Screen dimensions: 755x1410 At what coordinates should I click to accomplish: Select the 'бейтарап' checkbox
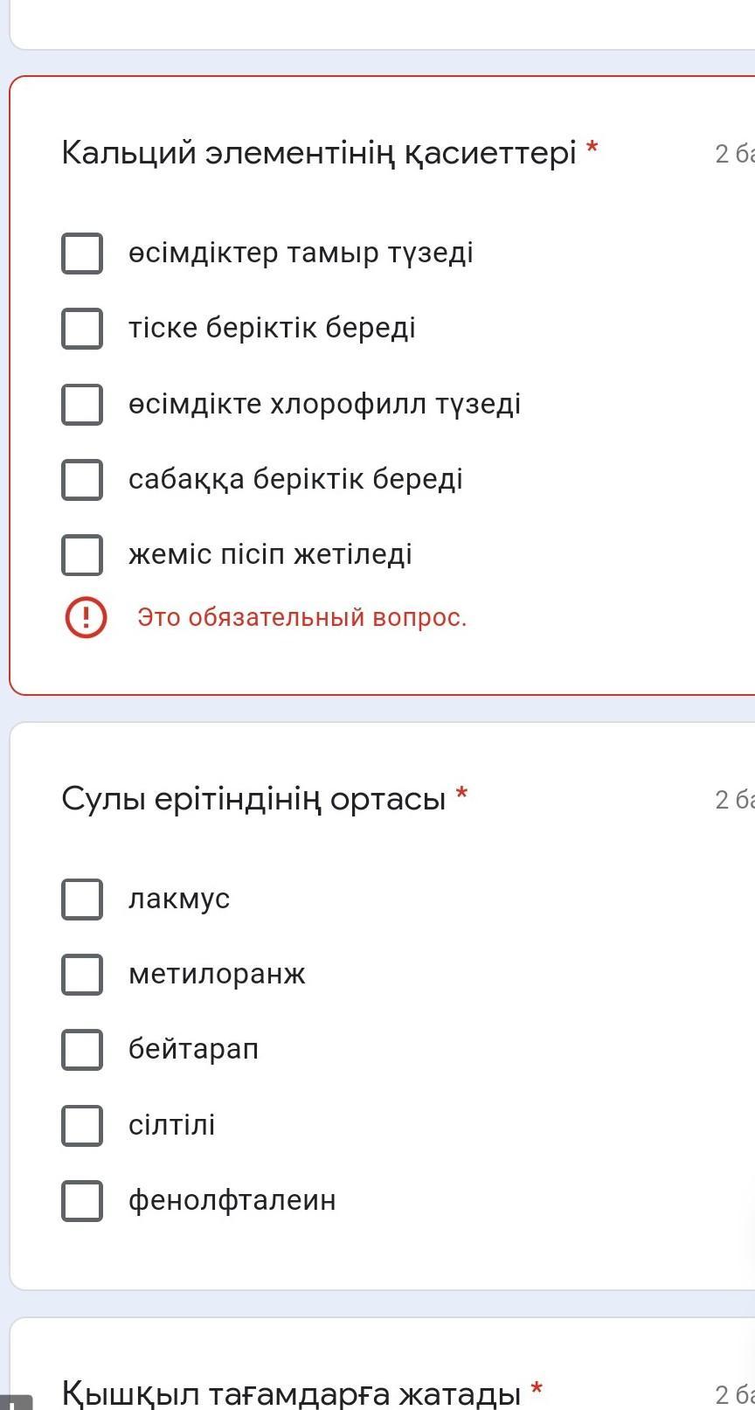click(x=82, y=1050)
